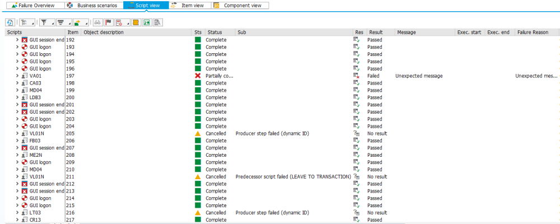This screenshot has width=560, height=224.
Task: Select the Script view tab
Action: pyautogui.click(x=146, y=6)
